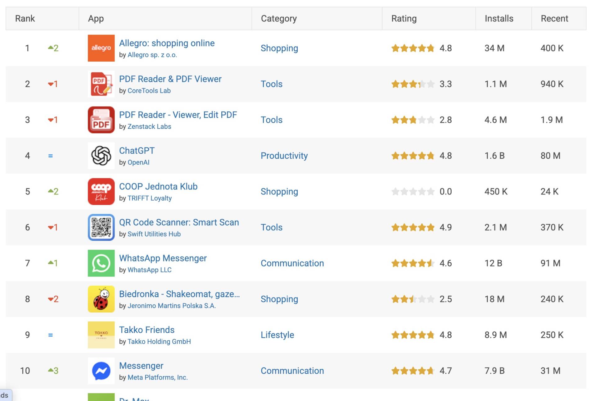596x401 pixels.
Task: Click the star rating of Allegro
Action: coord(413,48)
